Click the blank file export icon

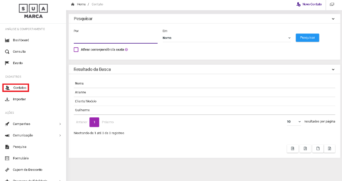[x=317, y=148]
